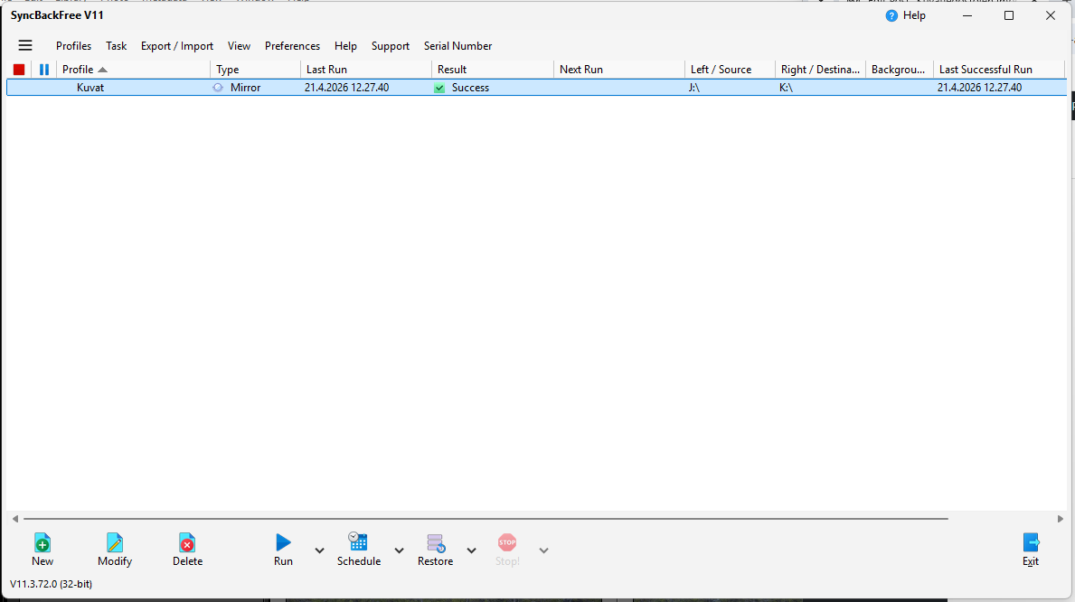
Task: Expand the Restore dropdown arrow
Action: [x=471, y=550]
